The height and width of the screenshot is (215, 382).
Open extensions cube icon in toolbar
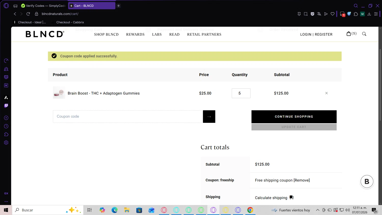(356, 14)
